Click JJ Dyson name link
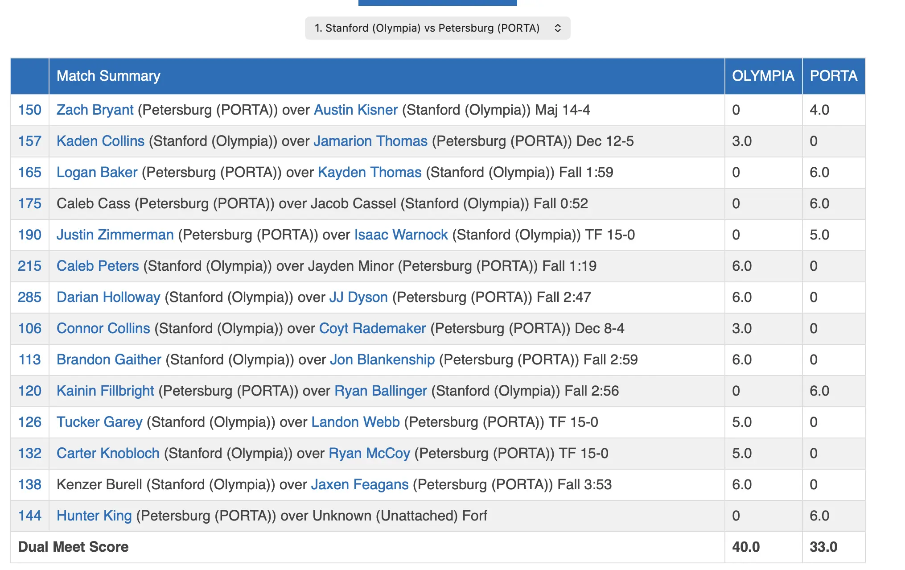 (358, 297)
